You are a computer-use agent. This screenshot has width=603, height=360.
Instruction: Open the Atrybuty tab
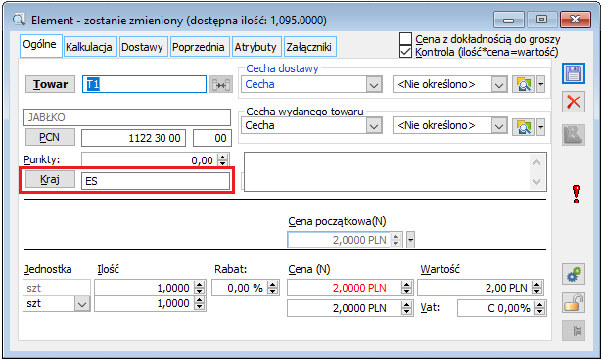[255, 47]
